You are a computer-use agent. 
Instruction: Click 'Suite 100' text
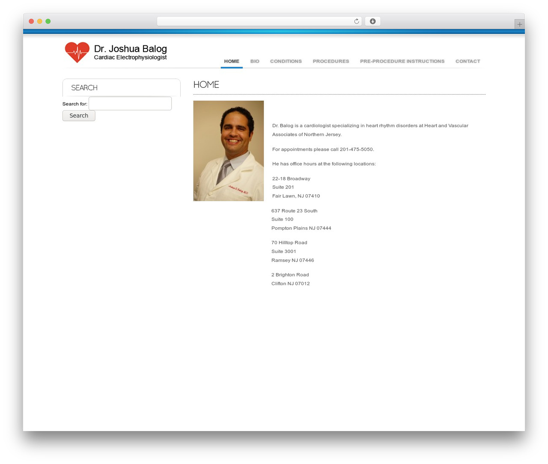(x=283, y=219)
